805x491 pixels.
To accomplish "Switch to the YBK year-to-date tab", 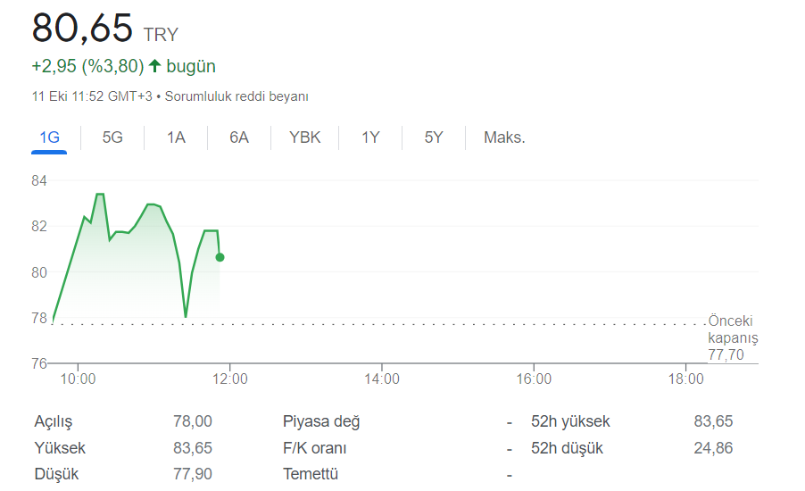I will 304,137.
